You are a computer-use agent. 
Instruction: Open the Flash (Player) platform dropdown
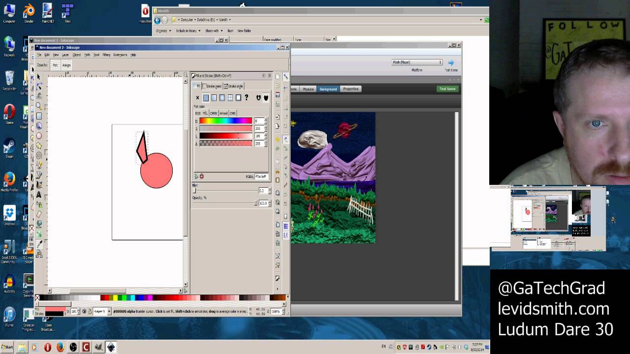pos(417,62)
